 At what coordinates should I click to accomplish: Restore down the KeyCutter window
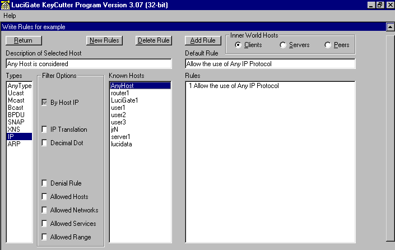(x=380, y=5)
